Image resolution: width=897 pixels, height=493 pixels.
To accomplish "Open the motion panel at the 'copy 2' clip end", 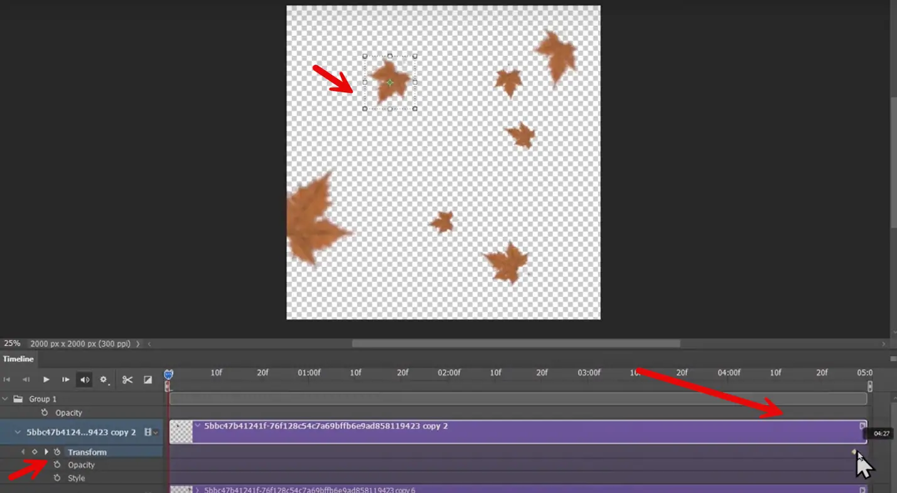I will point(862,426).
